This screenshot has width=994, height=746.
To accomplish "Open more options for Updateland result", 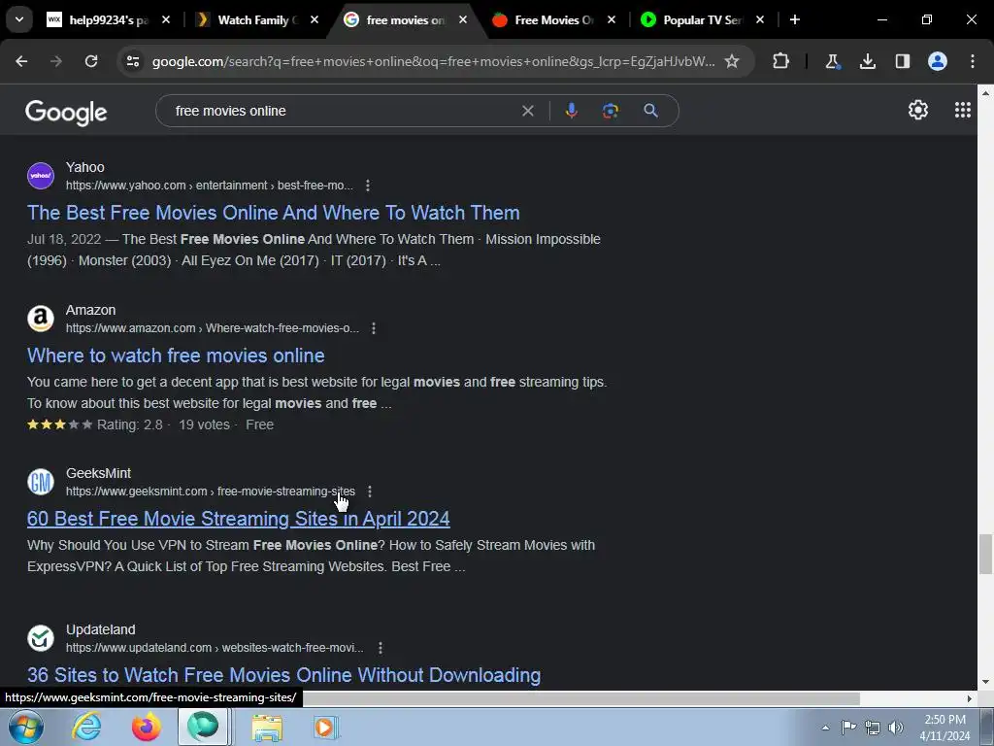I will [x=381, y=648].
